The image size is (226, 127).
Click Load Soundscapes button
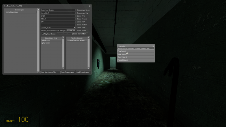coord(83,72)
